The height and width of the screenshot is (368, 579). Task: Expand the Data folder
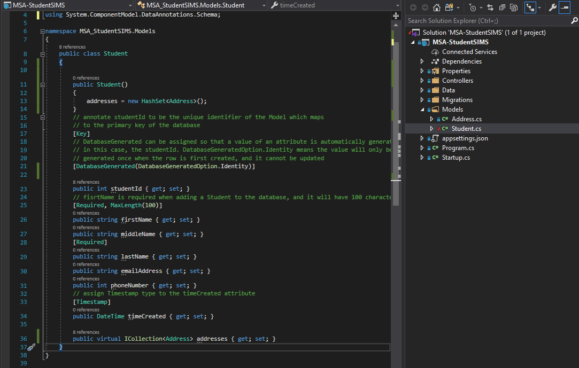point(422,90)
